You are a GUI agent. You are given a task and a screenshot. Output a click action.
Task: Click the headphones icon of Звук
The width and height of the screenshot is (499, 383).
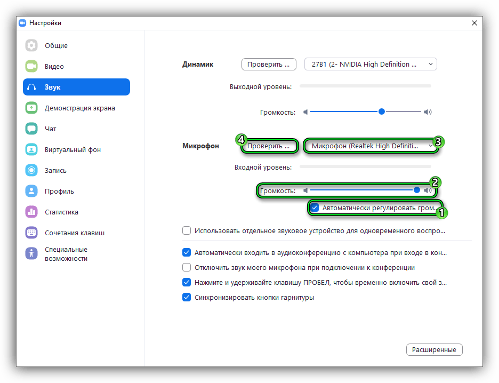[x=31, y=87]
